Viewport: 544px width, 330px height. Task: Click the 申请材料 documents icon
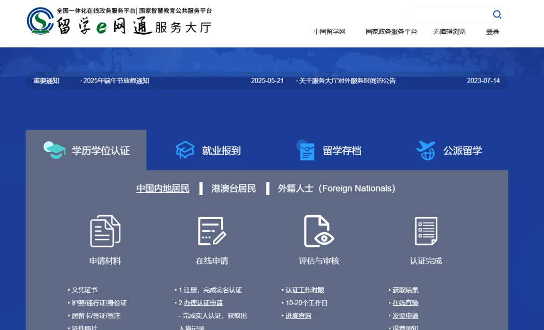(105, 231)
